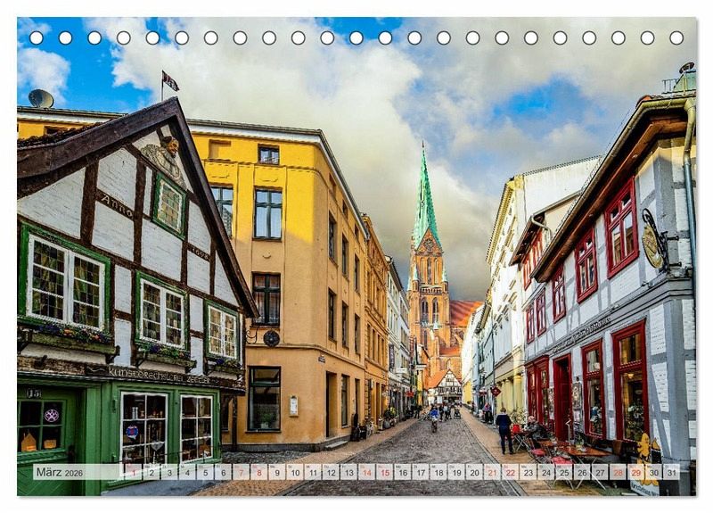Select calendar day 9
Viewport: 713px width, 513px height.
click(x=277, y=472)
